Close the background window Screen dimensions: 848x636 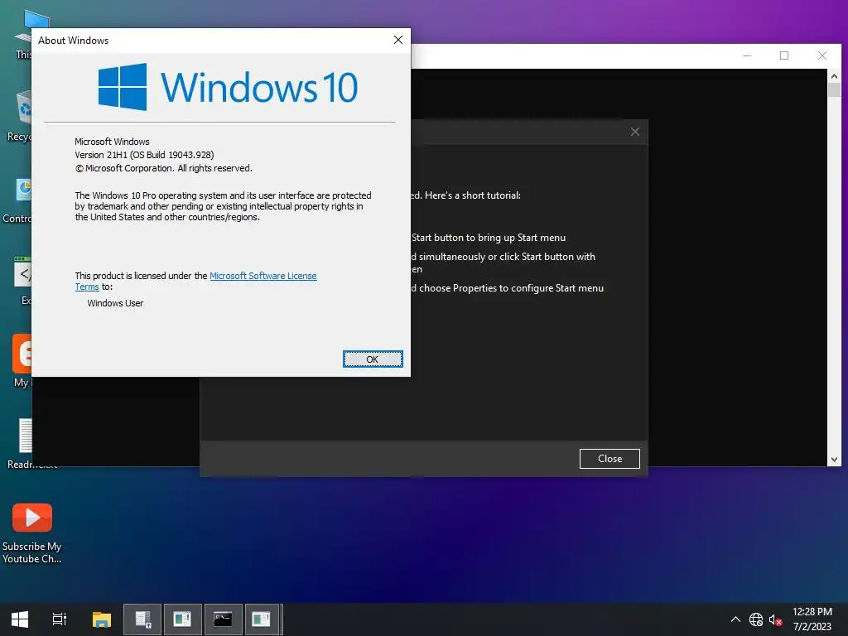822,55
